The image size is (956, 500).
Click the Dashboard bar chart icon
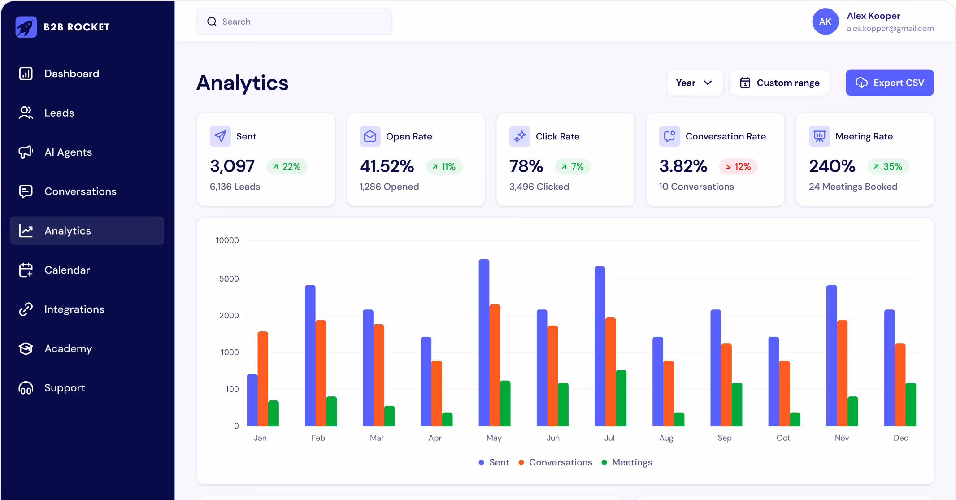(26, 74)
